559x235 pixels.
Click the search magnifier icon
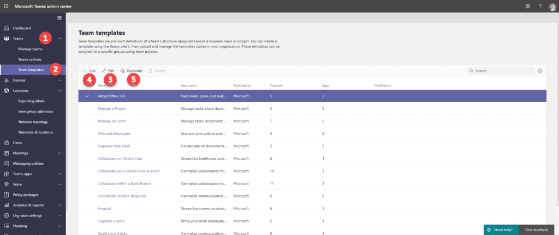(472, 71)
